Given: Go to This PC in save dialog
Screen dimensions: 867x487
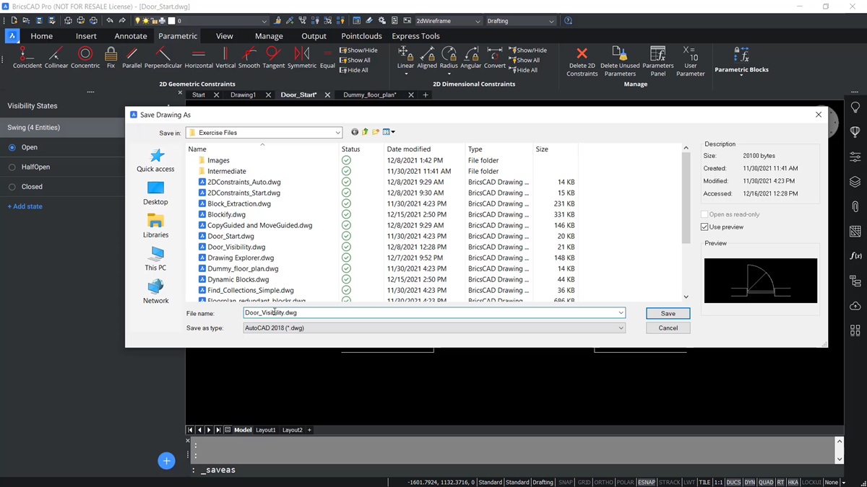Looking at the screenshot, I should pyautogui.click(x=155, y=259).
